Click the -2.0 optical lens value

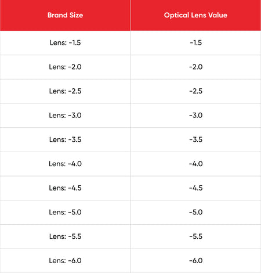coord(195,67)
